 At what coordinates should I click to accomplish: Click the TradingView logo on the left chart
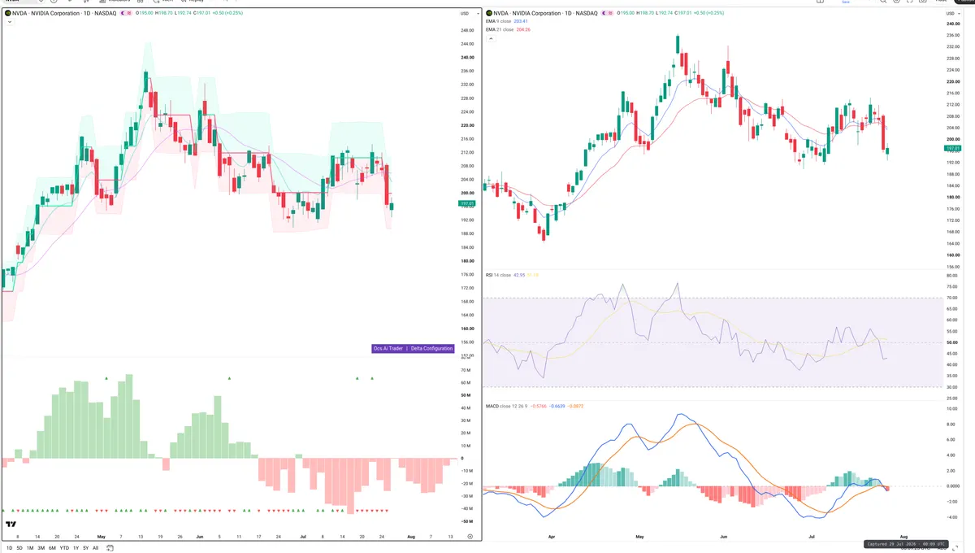tap(11, 525)
